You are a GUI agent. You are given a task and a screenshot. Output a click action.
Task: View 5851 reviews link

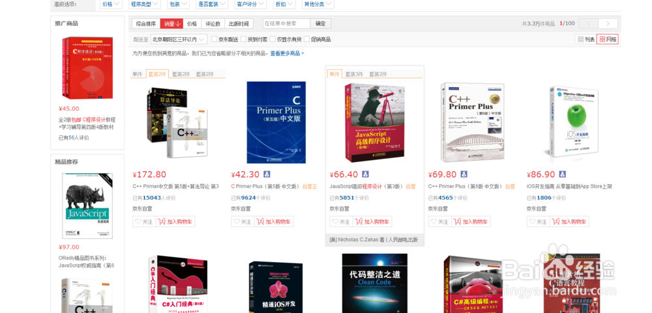[347, 198]
